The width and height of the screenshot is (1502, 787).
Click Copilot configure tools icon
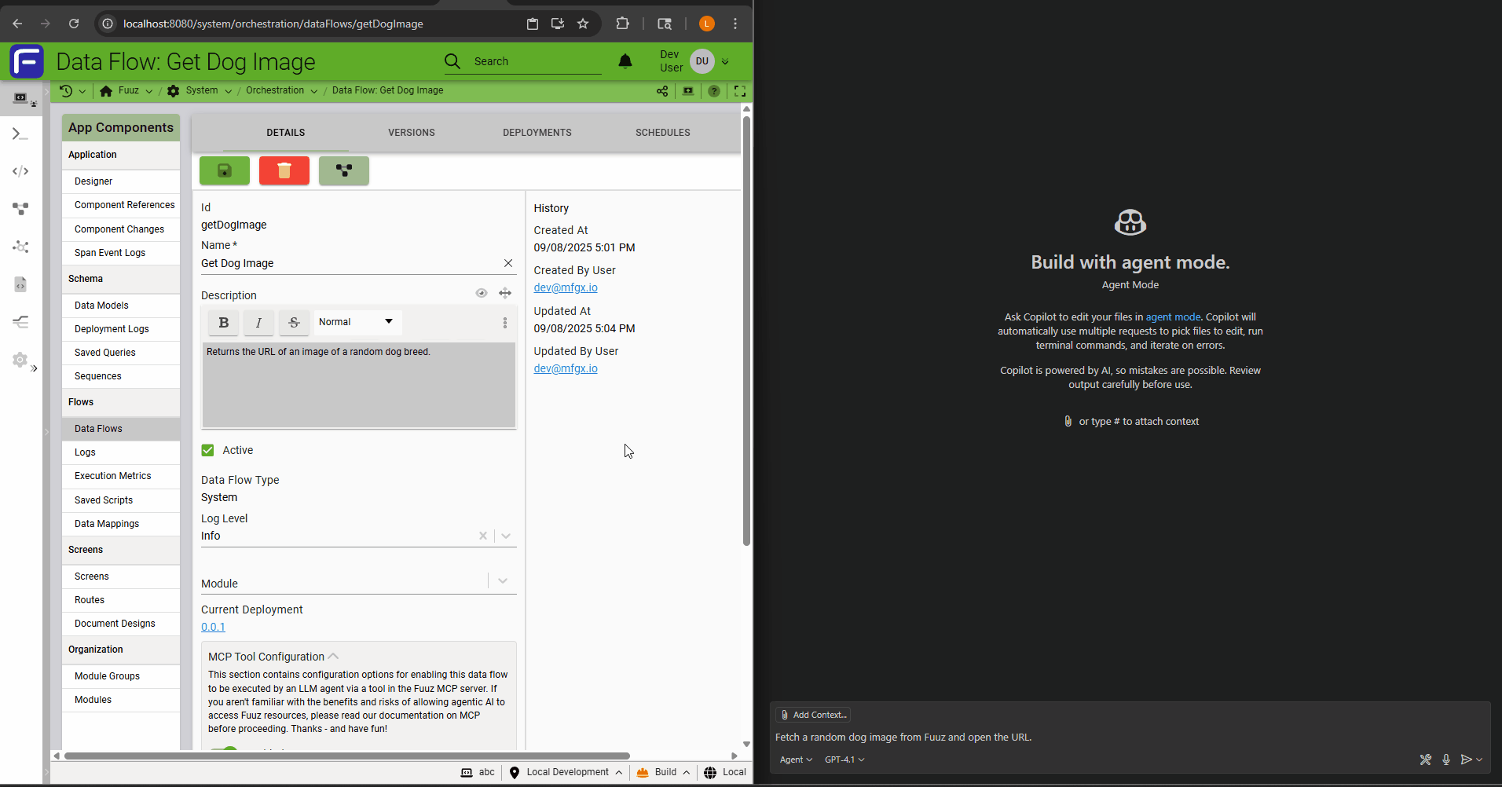coord(1426,760)
